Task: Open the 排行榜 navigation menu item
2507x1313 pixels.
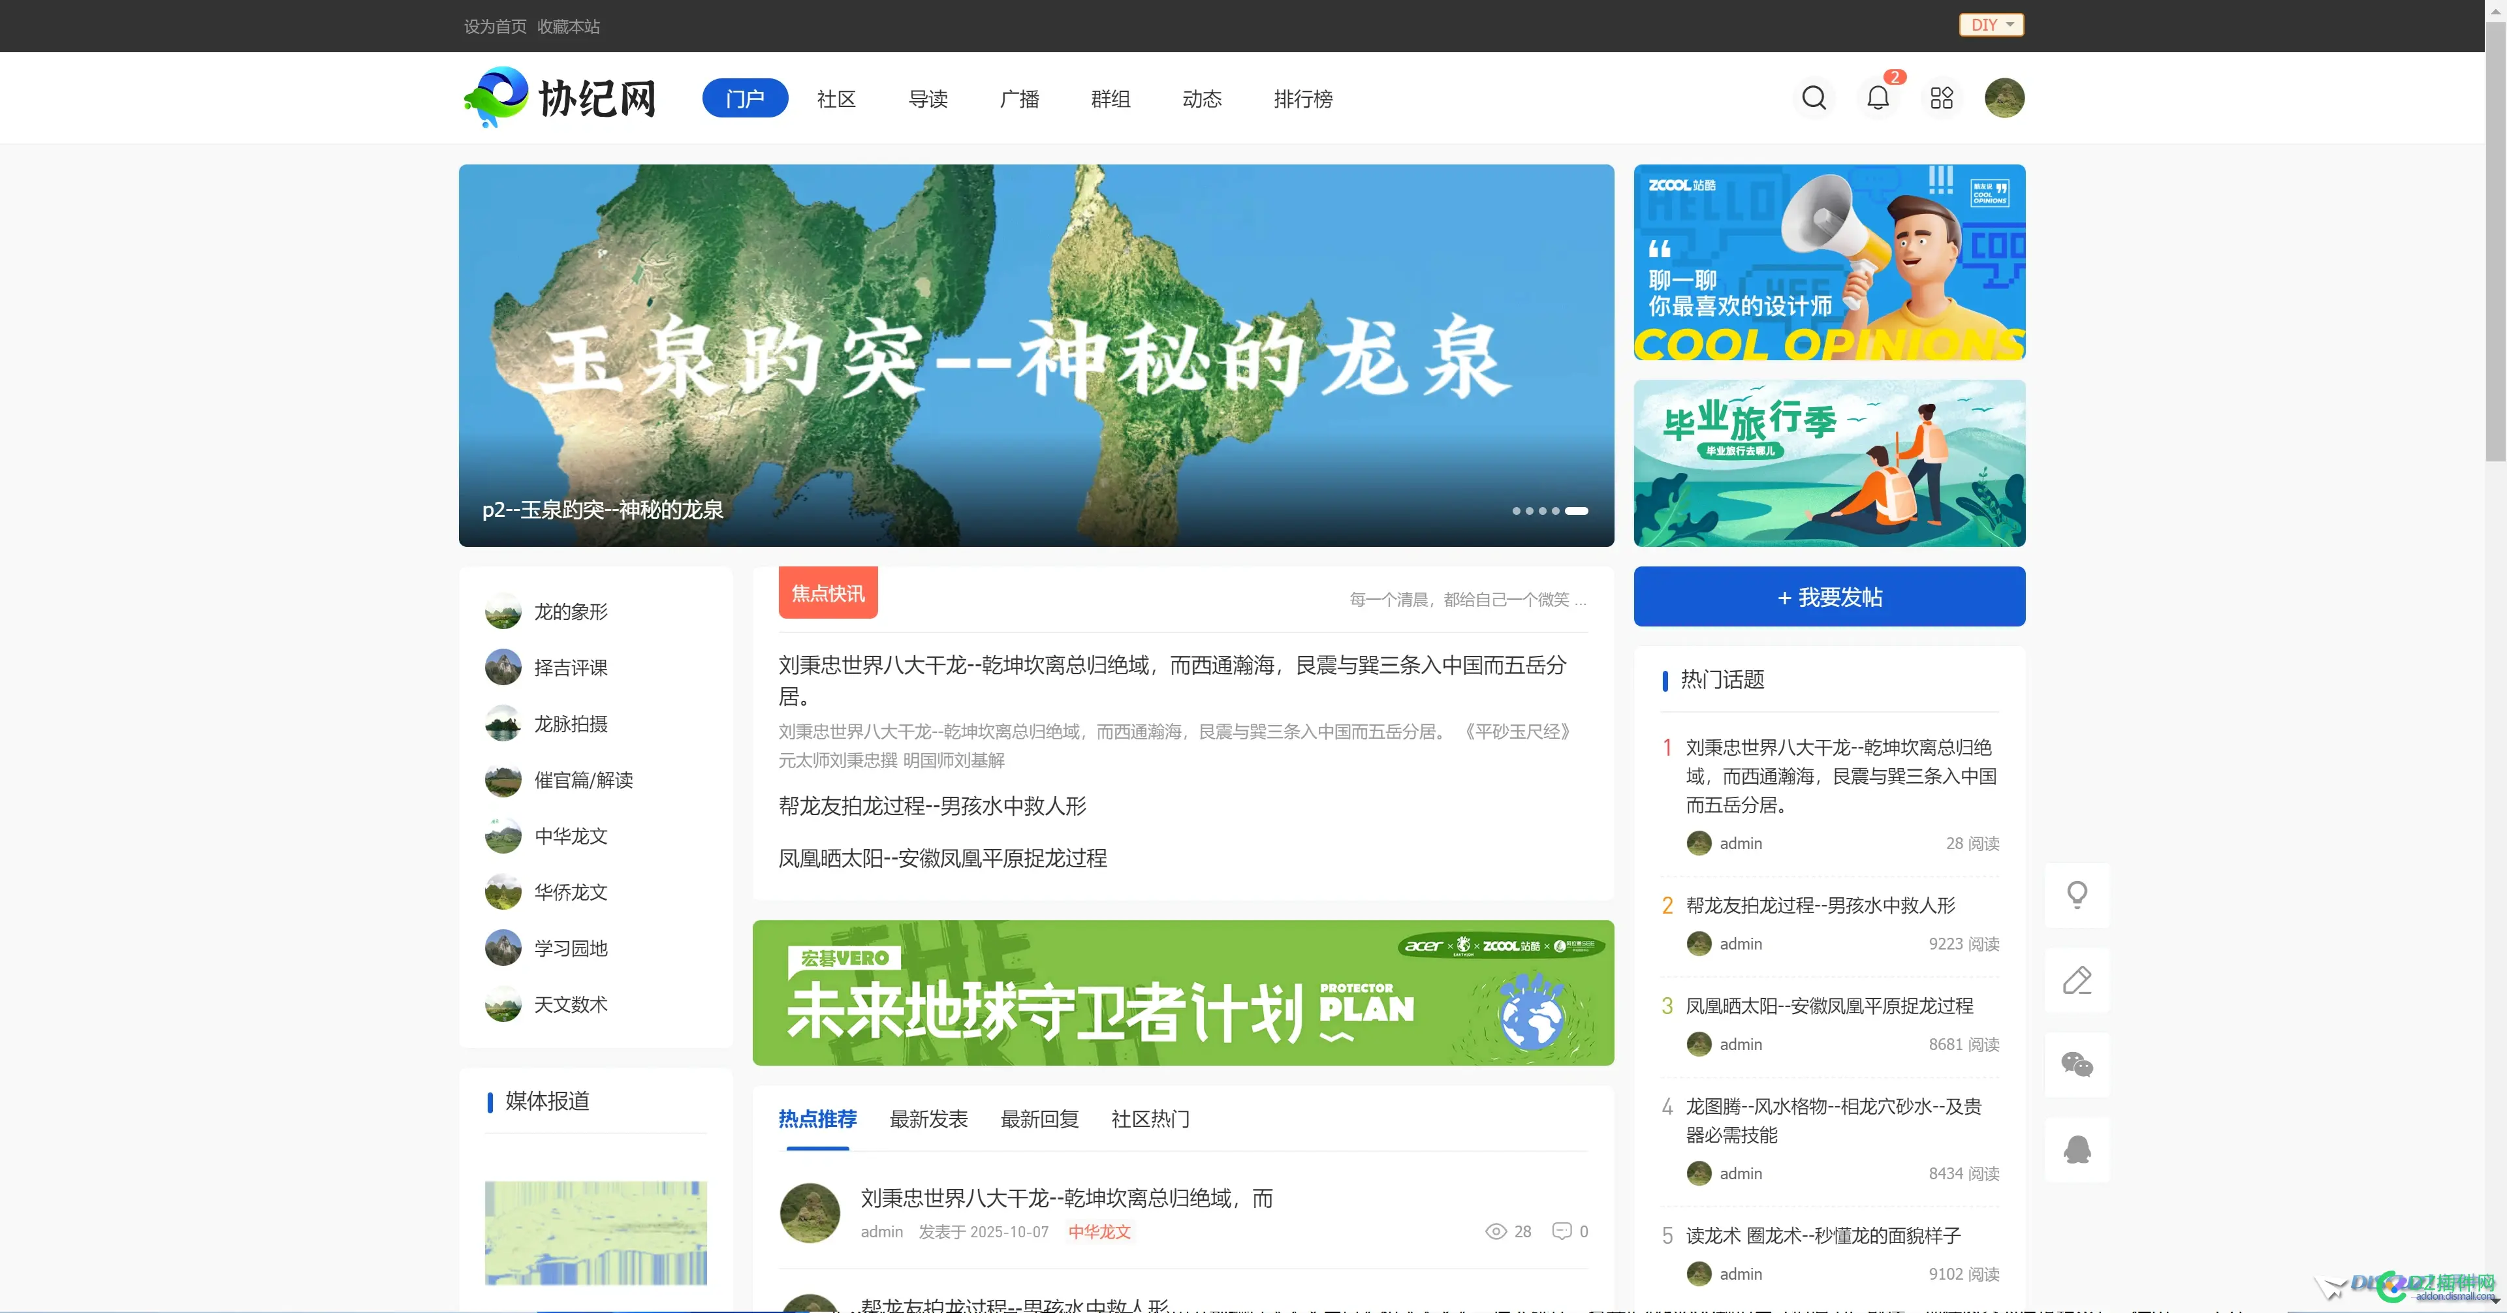Action: [1303, 99]
